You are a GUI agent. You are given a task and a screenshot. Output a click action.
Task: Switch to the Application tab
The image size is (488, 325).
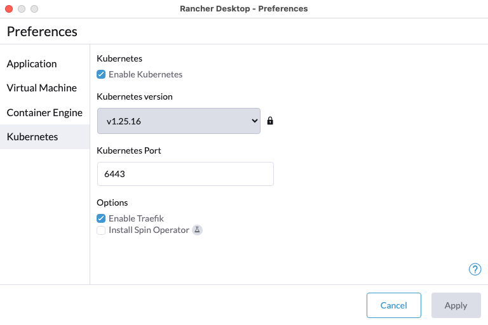(x=32, y=63)
